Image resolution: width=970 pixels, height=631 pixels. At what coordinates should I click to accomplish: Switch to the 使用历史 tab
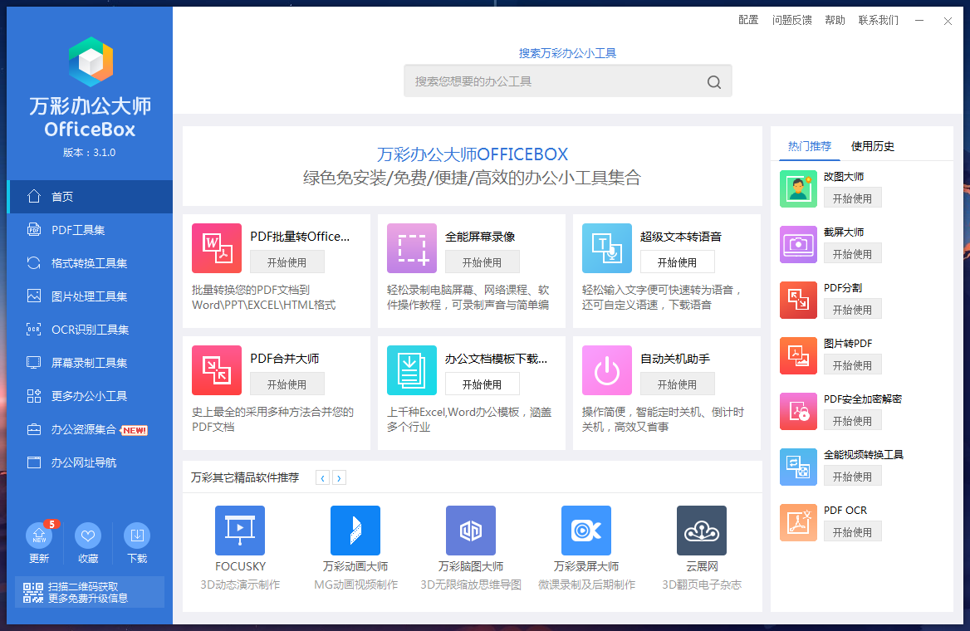click(872, 146)
